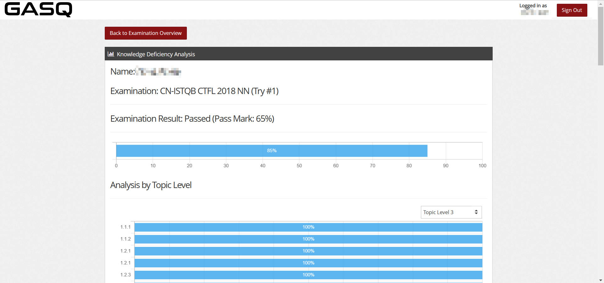Click 'Examination Result: Passed (Pass Mark: 65%)' text
This screenshot has height=283, width=604.
pyautogui.click(x=192, y=119)
